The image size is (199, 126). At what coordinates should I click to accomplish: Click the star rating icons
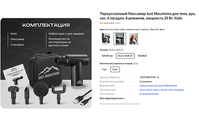tap(109, 23)
